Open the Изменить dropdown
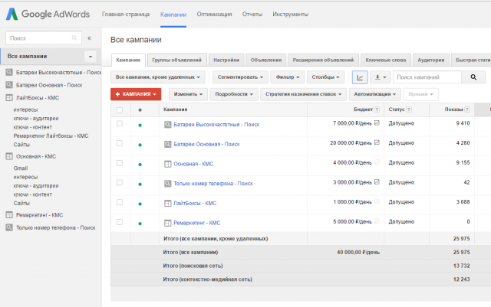Screen dimensions: 491x307 188,94
